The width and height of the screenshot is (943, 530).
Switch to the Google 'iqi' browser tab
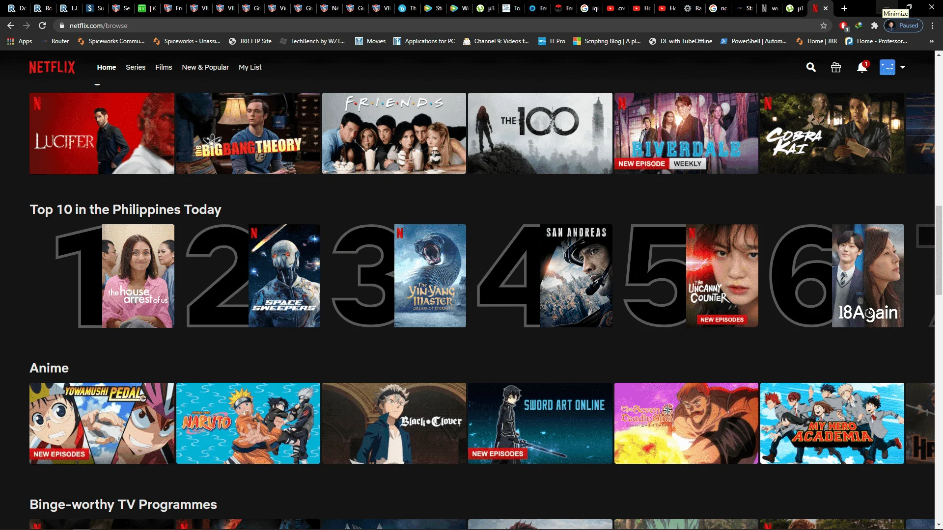tap(590, 8)
